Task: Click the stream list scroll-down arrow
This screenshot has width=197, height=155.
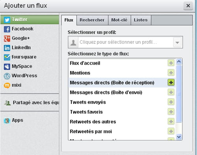Action: [179, 137]
